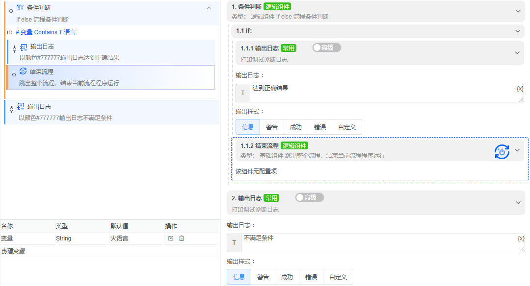Enable the 高级 toggle on 2. 输出日志

coord(310,198)
